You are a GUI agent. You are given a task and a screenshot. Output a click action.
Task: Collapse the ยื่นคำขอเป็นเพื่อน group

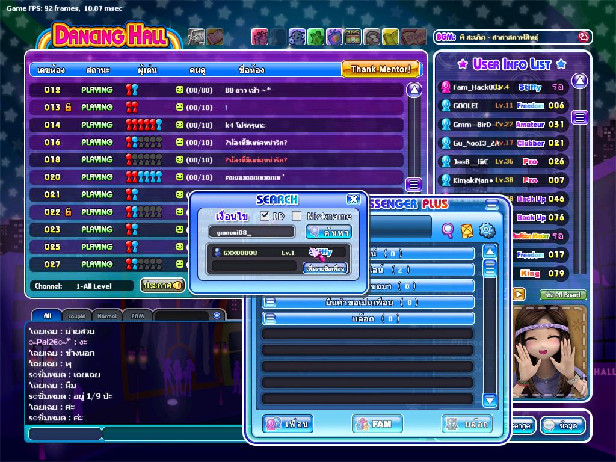click(x=270, y=302)
